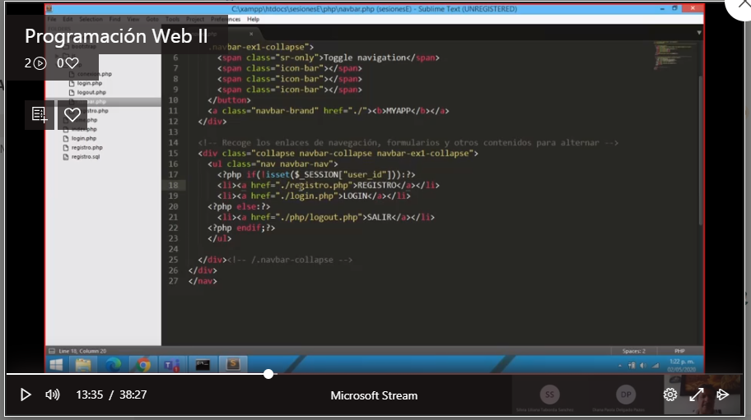Click the Microsoft Teams taskbar icon
This screenshot has height=420, width=751.
tap(172, 363)
